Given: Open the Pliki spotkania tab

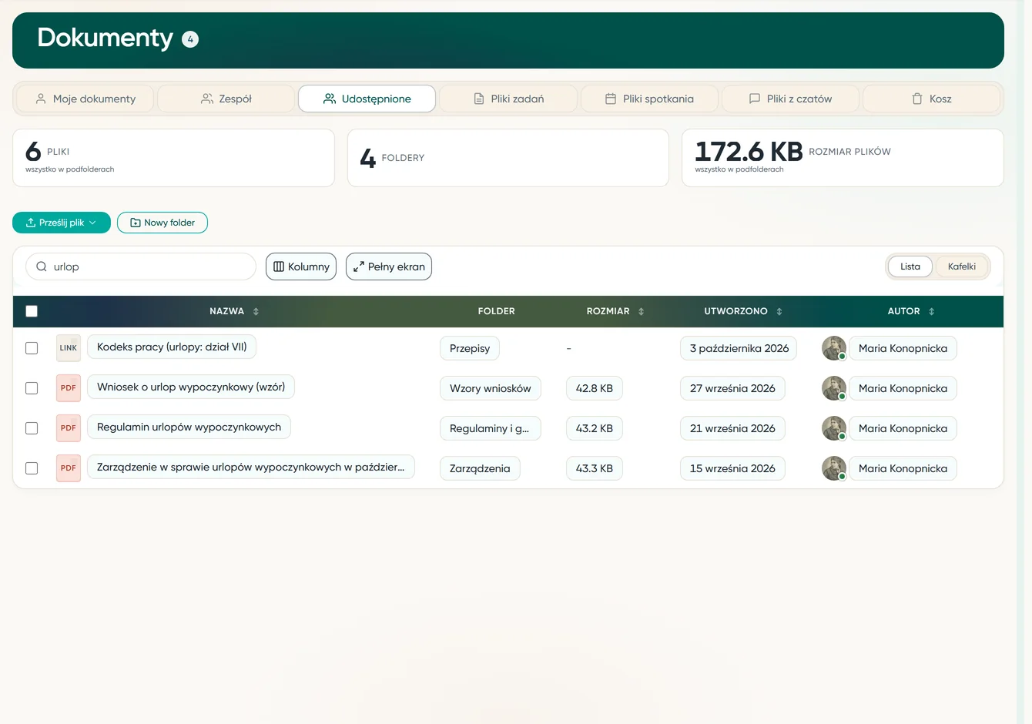Looking at the screenshot, I should pyautogui.click(x=649, y=99).
